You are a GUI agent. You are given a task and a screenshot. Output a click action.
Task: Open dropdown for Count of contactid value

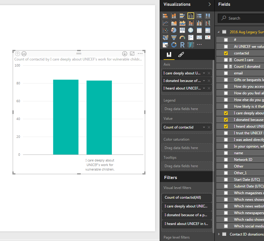[204, 127]
